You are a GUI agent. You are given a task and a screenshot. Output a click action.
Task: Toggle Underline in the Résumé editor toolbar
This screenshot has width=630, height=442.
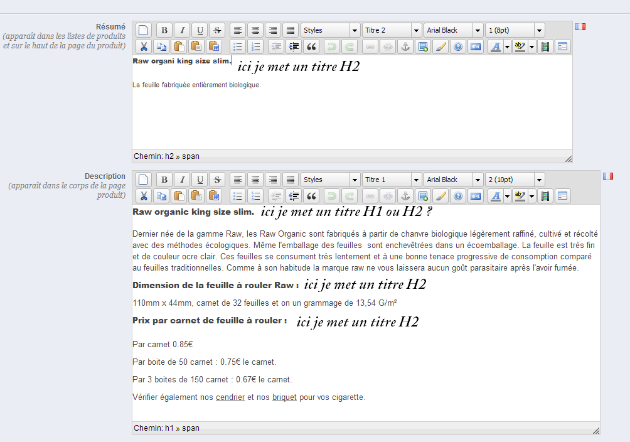pos(200,30)
